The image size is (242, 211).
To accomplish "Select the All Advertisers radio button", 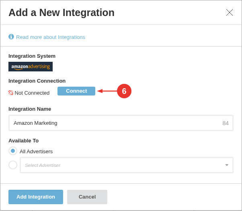I will pos(13,151).
